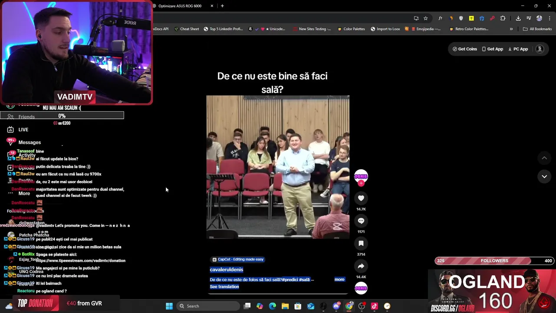Launch Microsoft Edge from the taskbar

pos(272,306)
